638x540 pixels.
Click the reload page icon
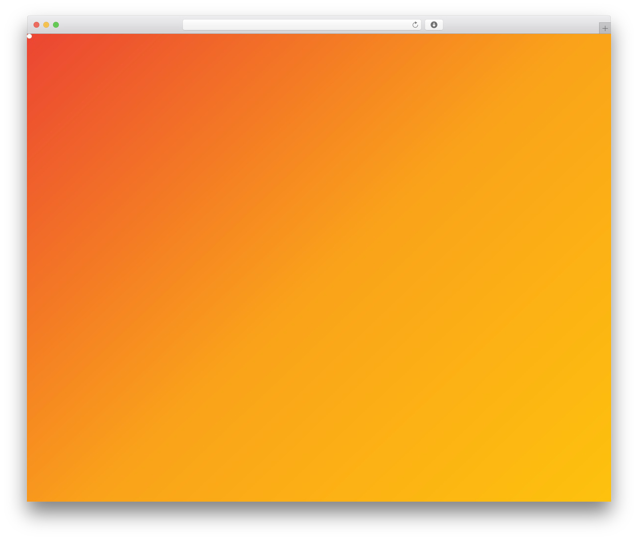tap(415, 25)
